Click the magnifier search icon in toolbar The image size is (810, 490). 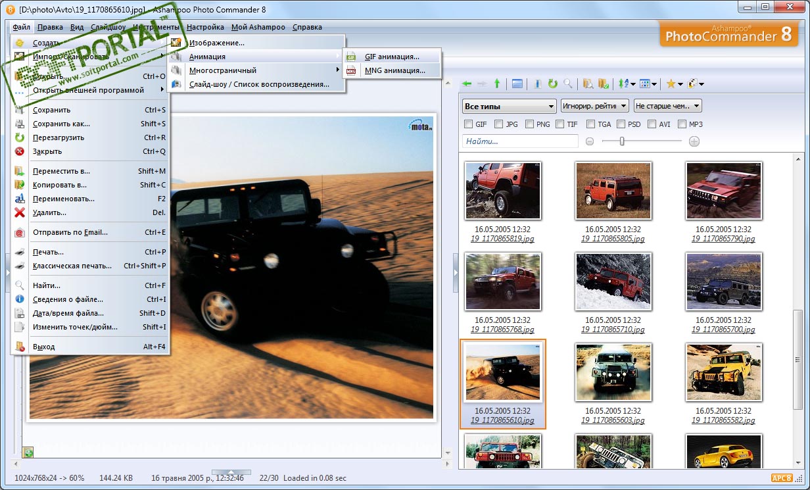tap(568, 84)
